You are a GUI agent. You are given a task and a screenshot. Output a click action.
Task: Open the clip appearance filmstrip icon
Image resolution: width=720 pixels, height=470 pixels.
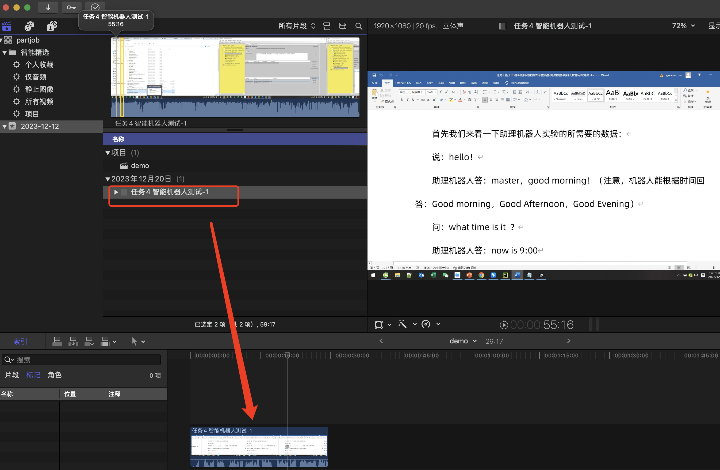(343, 26)
